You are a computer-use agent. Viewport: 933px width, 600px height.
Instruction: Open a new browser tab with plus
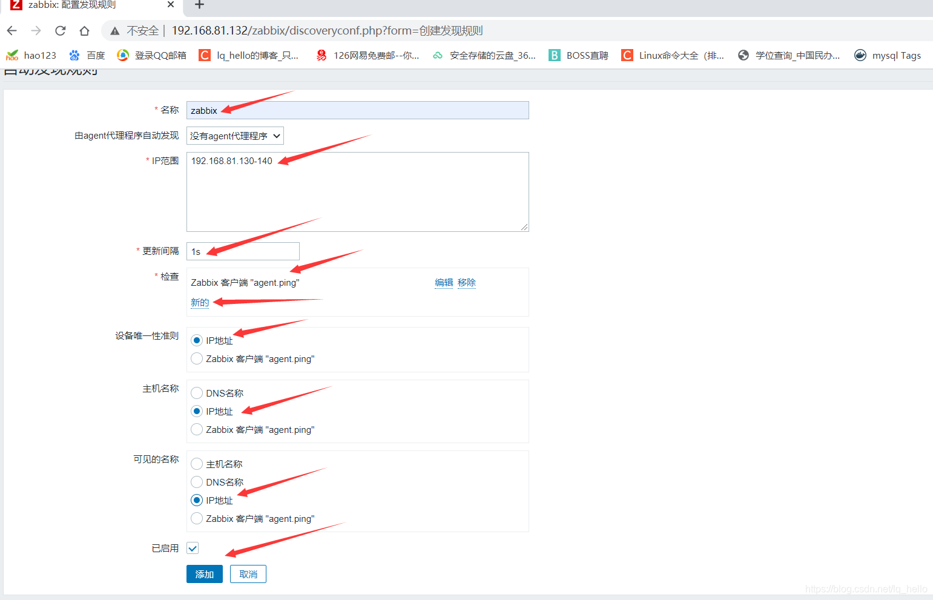tap(199, 5)
